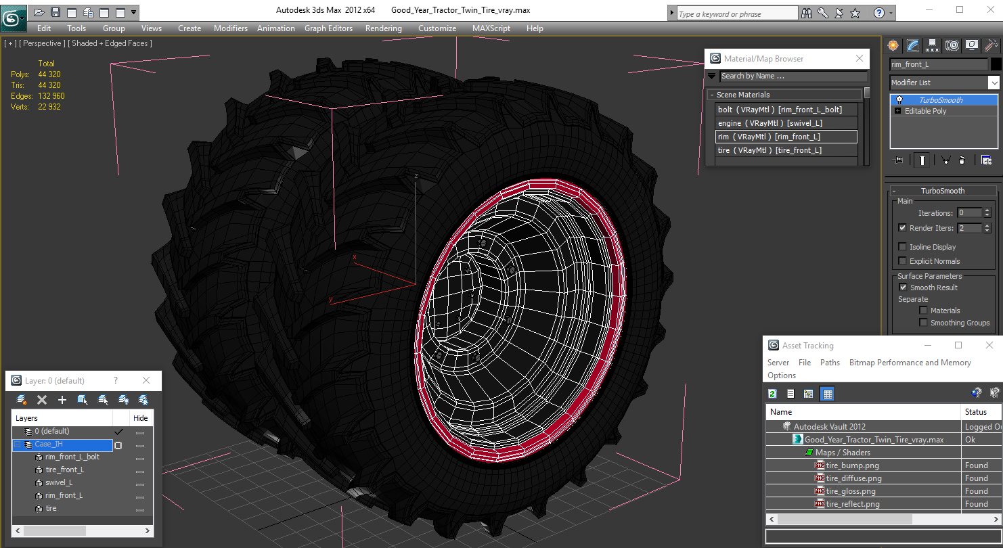Toggle the TurboSmooth modifier lightbulb
This screenshot has width=1003, height=548.
coord(899,100)
